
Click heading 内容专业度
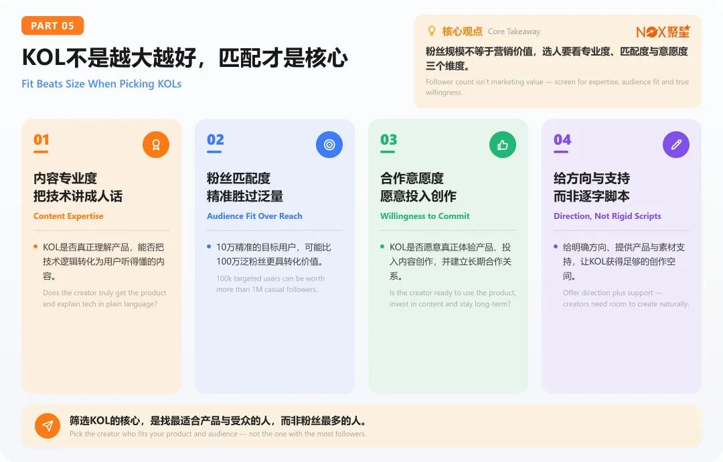(x=65, y=178)
